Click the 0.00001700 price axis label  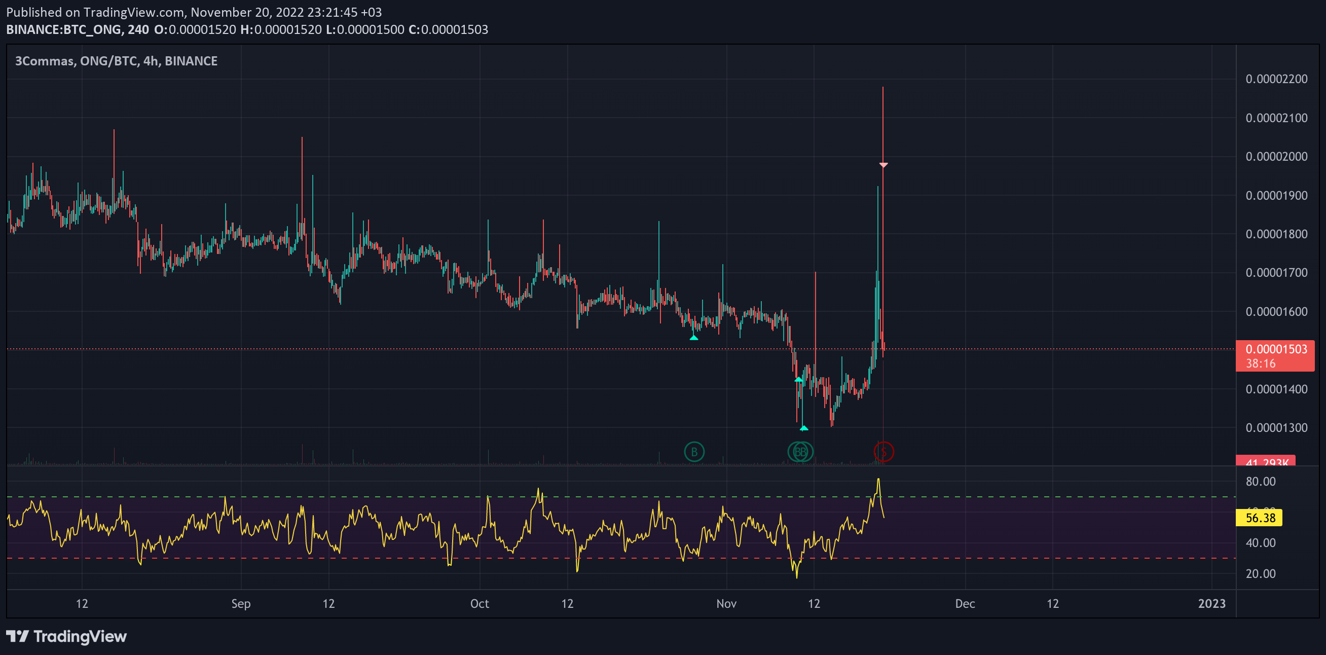(1276, 273)
